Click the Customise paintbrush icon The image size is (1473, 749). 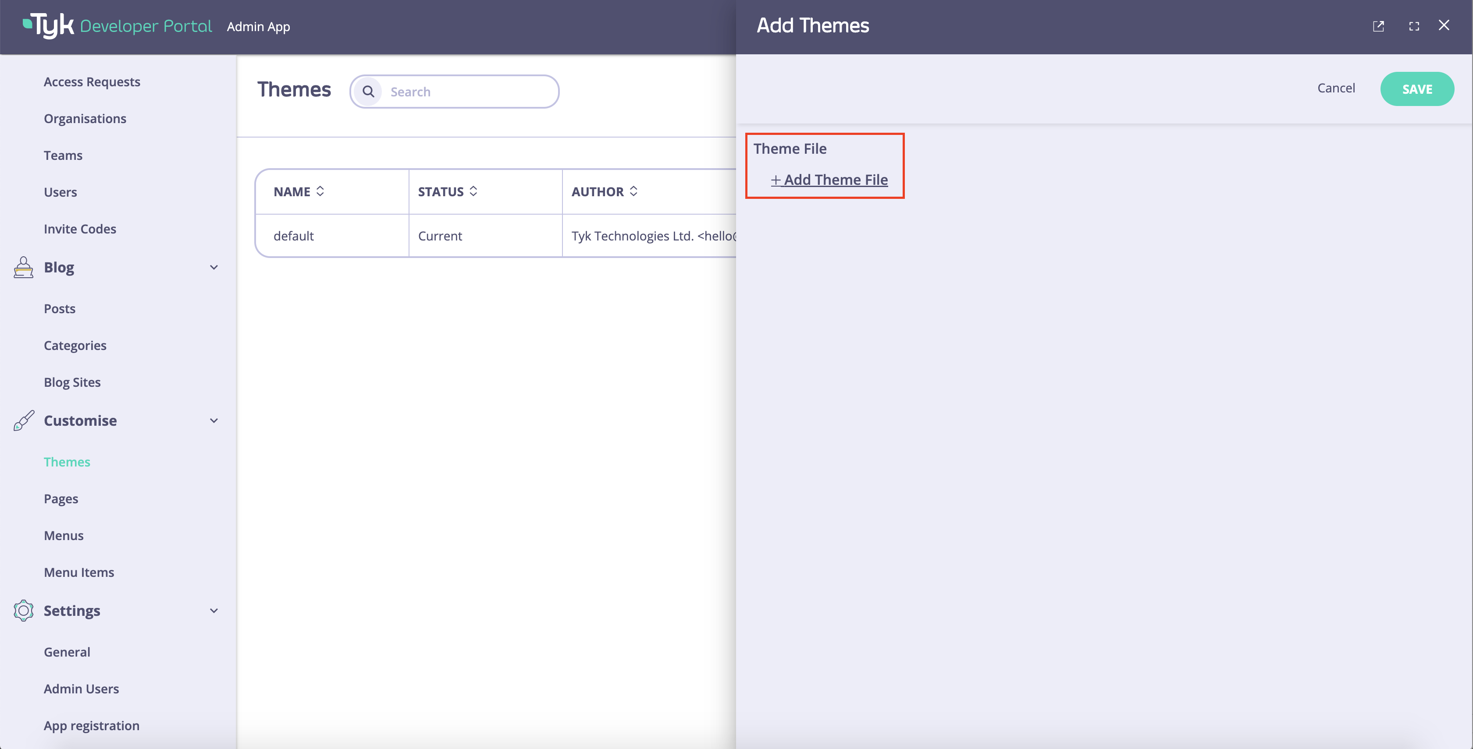(23, 420)
